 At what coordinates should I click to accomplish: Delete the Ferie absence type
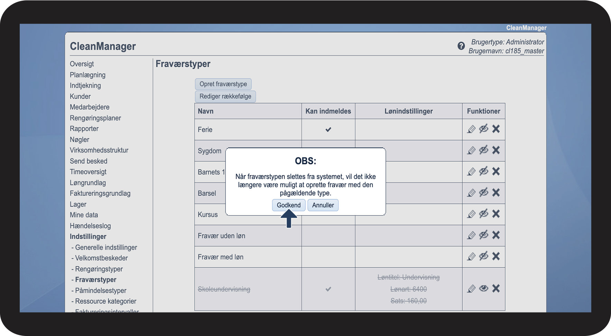[496, 129]
